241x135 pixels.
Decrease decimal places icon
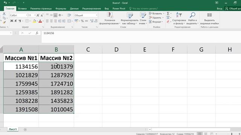coord(96,21)
